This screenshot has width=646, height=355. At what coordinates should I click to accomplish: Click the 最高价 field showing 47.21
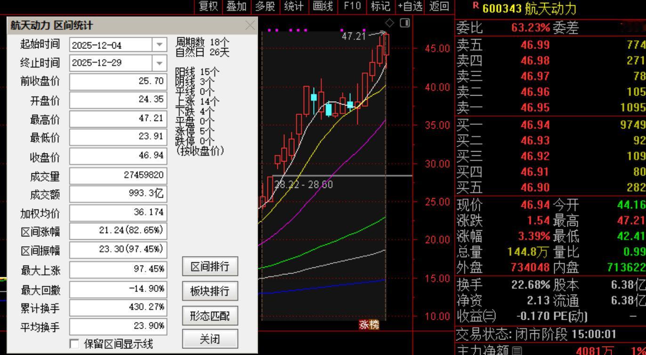coord(118,119)
